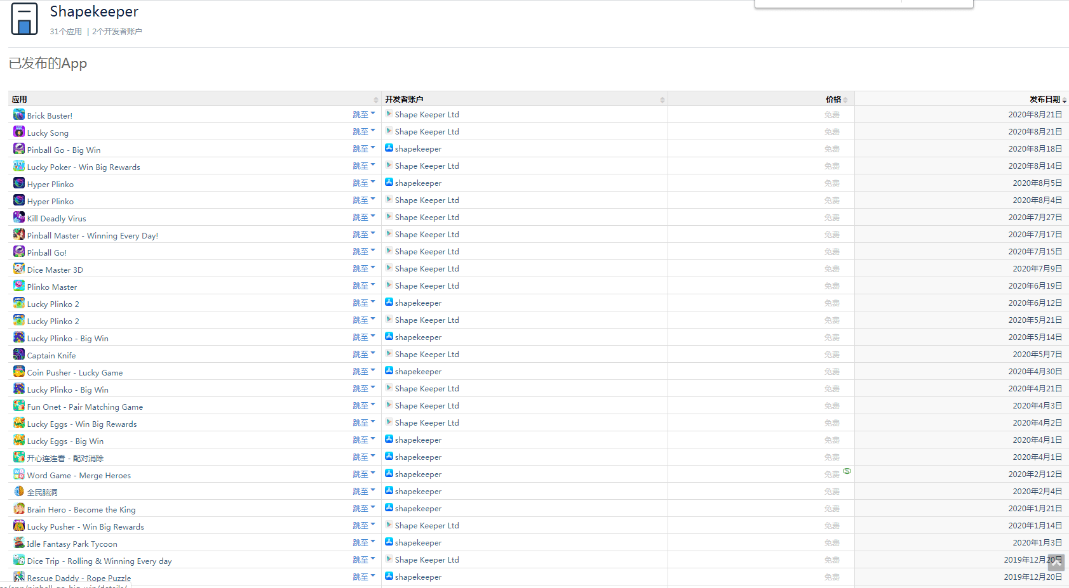1069x588 pixels.
Task: Sort the table by 应用 column
Action: click(195, 99)
